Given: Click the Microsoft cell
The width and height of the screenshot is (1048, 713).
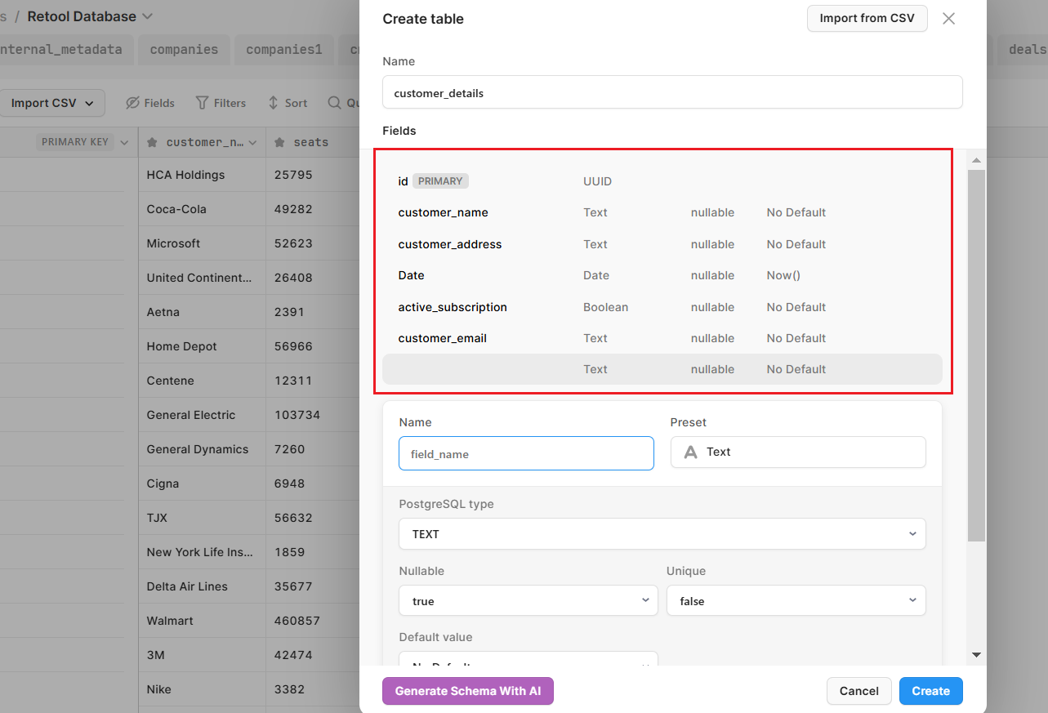Looking at the screenshot, I should click(202, 243).
